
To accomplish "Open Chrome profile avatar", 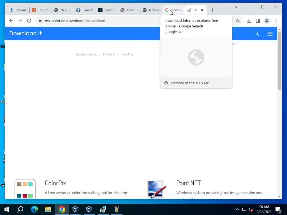I will pos(267,21).
